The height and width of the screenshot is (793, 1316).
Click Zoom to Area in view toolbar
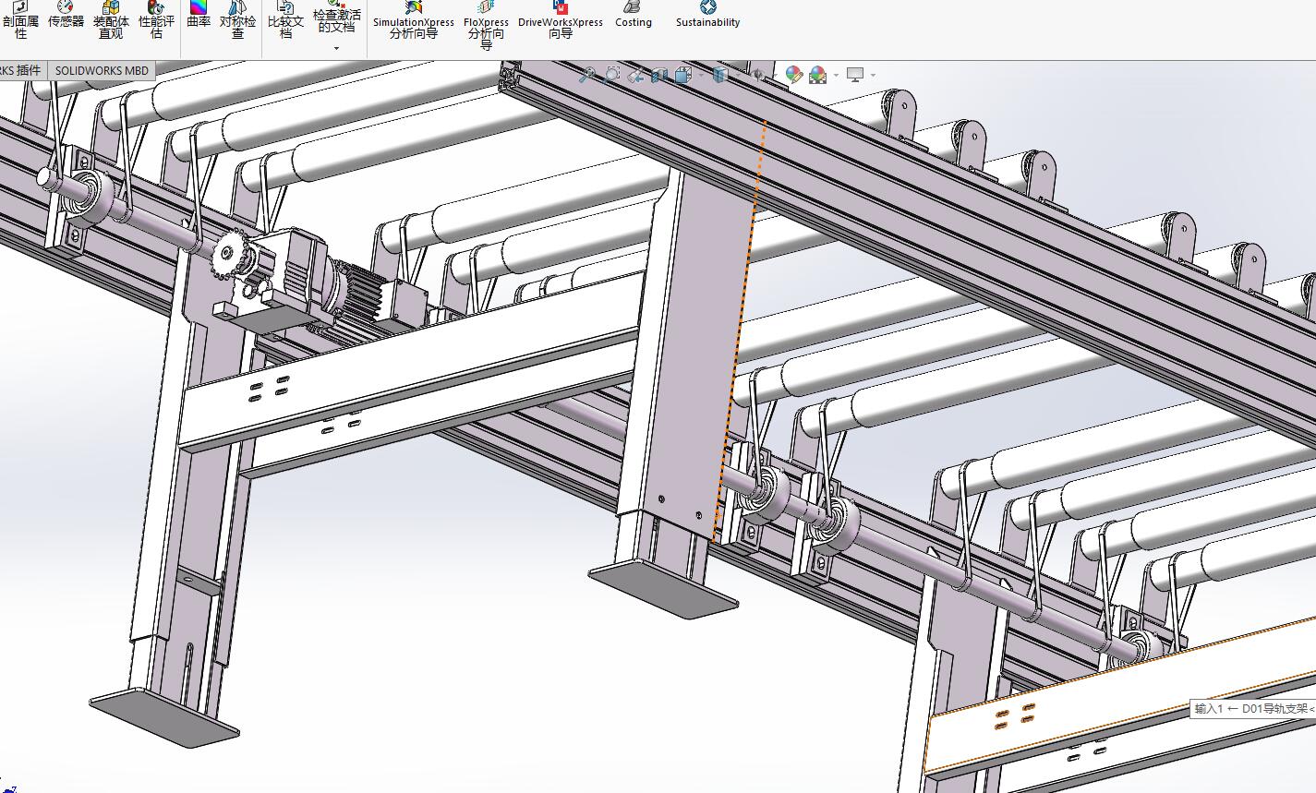(x=611, y=74)
